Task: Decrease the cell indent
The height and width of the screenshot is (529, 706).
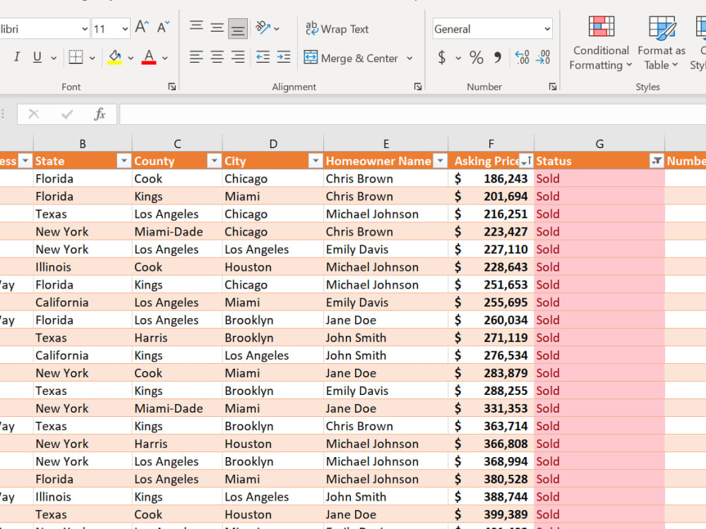Action: click(263, 57)
